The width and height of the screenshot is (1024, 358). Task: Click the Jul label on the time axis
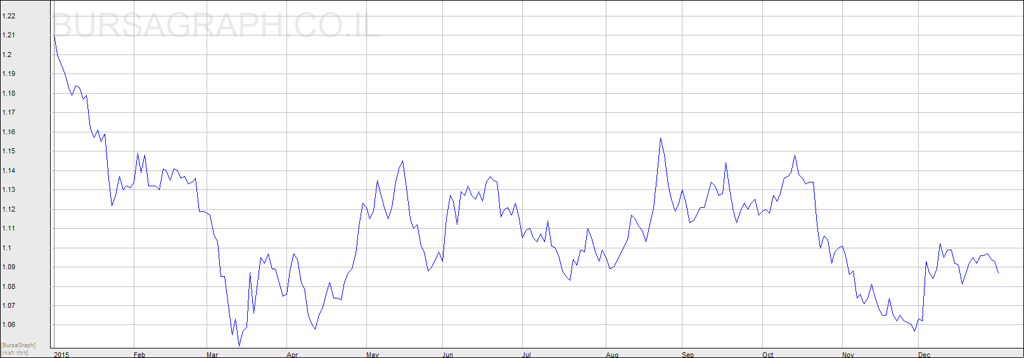click(526, 355)
